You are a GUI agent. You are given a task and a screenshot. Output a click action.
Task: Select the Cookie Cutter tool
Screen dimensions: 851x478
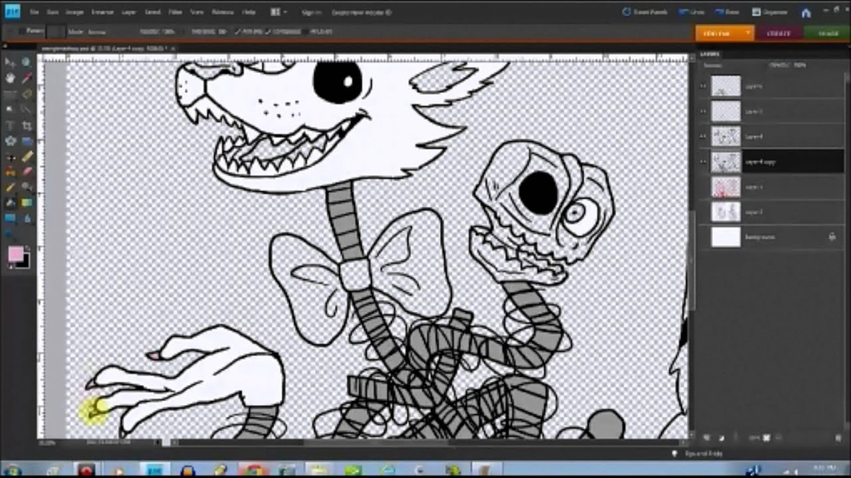(x=10, y=141)
